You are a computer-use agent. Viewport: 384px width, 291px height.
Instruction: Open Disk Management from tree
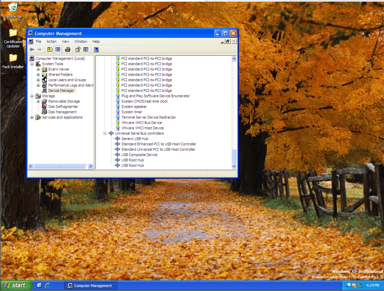click(x=62, y=112)
